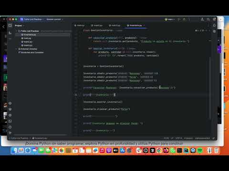The width and height of the screenshot is (229, 171).
Task: Click the Project panel horizontal scrollbar
Action: tap(40, 135)
